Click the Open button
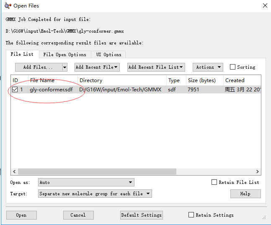Viewport: 271px width, 225px height. click(x=21, y=215)
